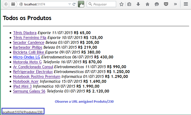Open the Secador Candence link
The height and width of the screenshot is (115, 191).
point(29,43)
